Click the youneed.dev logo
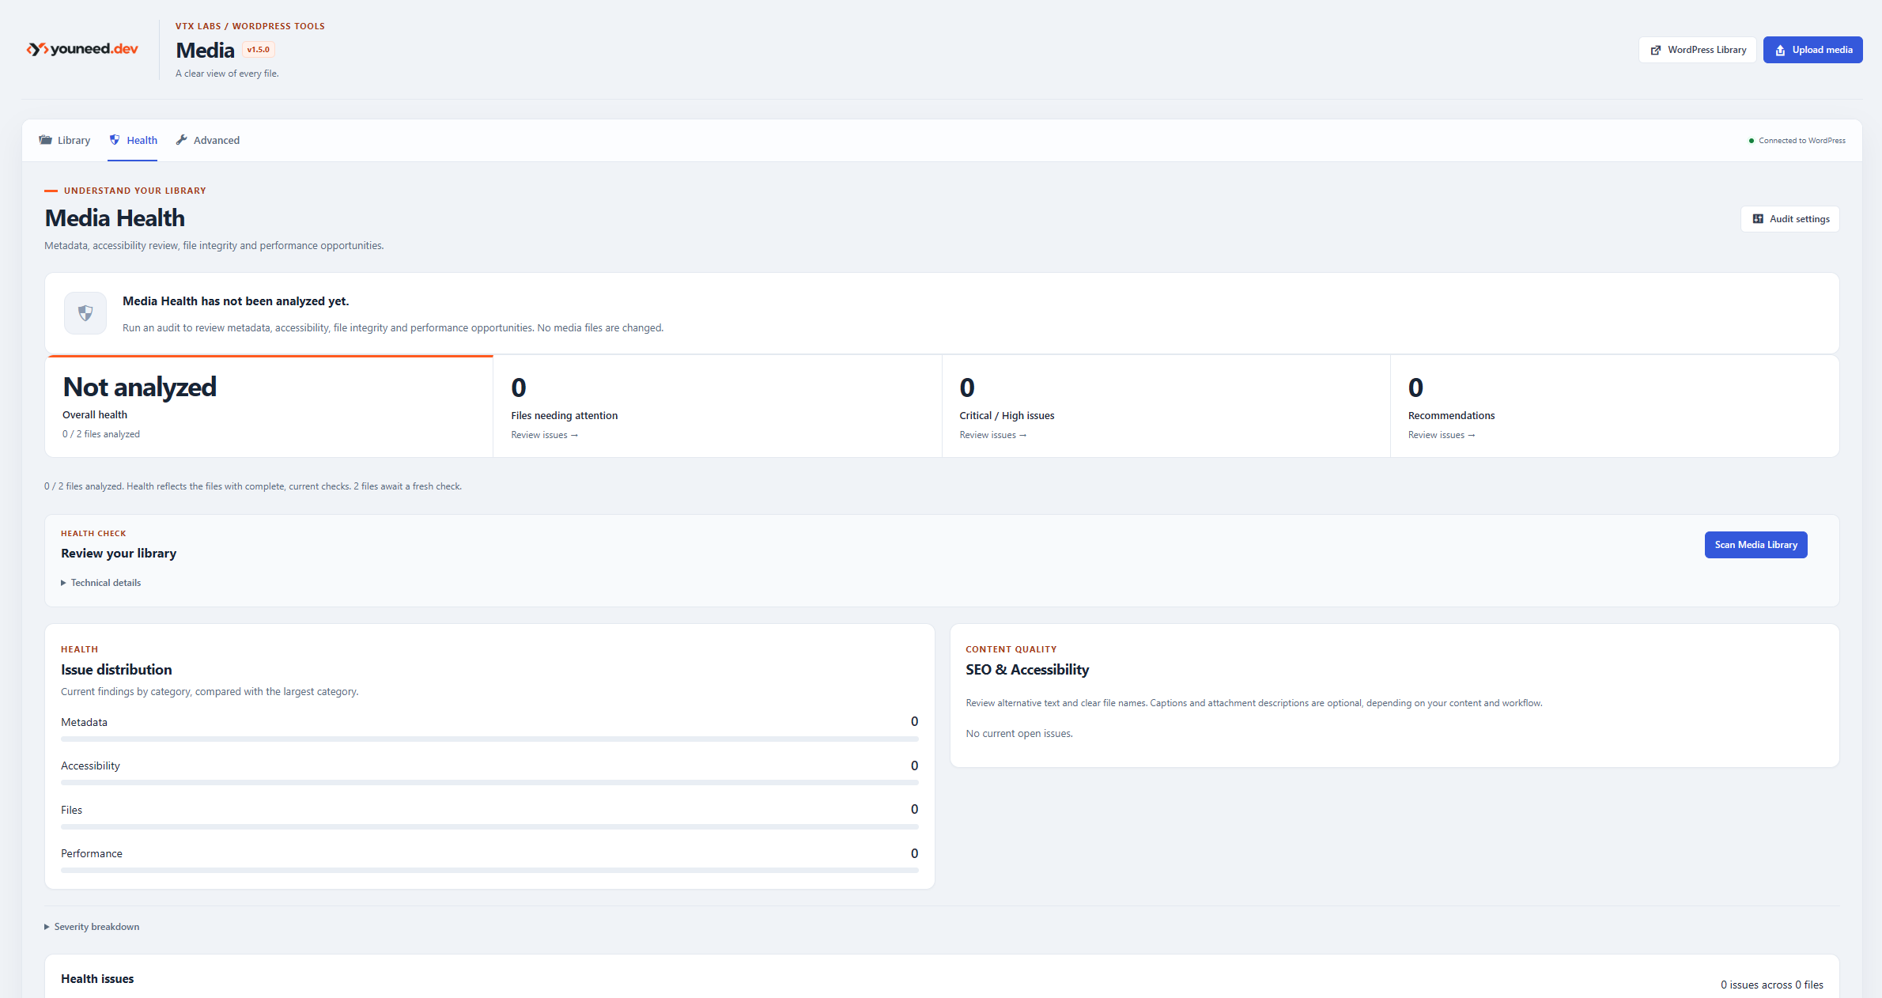 [x=82, y=49]
